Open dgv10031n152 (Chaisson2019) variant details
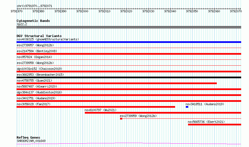This screenshot has height=147, width=249. [39, 69]
